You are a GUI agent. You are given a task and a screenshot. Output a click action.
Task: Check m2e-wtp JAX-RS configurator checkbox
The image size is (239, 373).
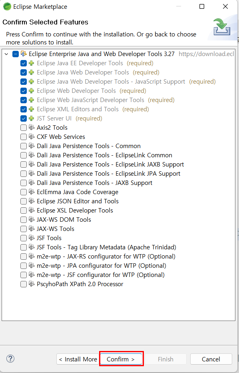(x=24, y=257)
